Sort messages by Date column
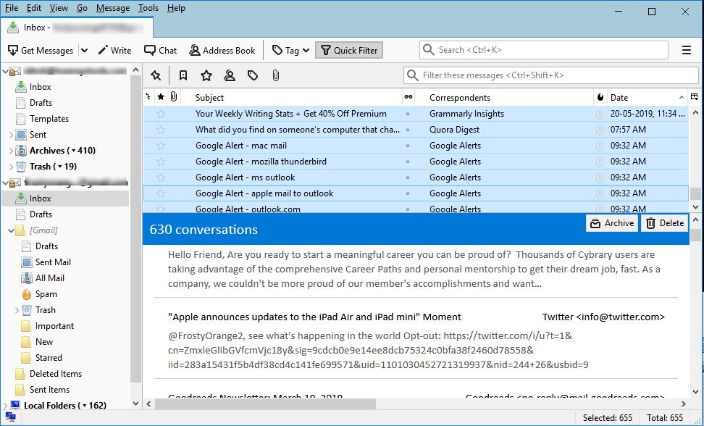 coord(647,97)
